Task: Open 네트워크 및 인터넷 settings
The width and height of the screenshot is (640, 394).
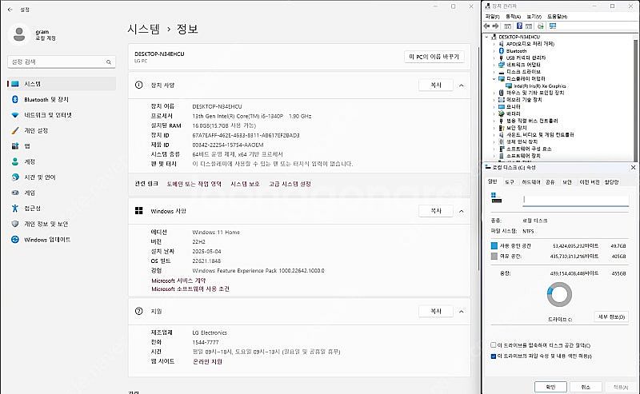Action: click(x=62, y=115)
